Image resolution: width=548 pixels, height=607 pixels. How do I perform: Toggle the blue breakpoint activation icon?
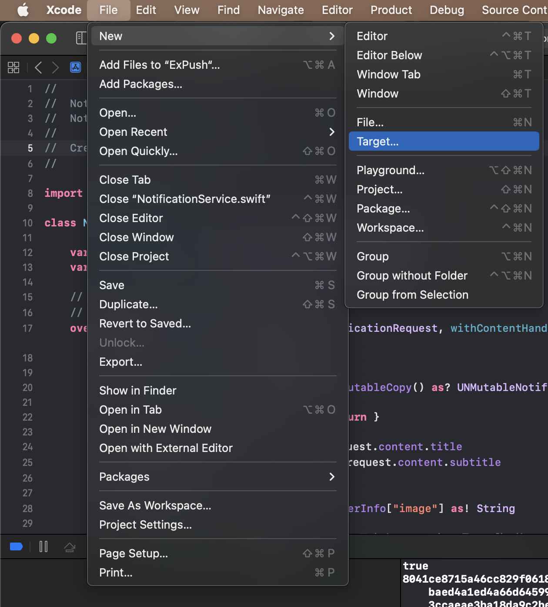16,546
